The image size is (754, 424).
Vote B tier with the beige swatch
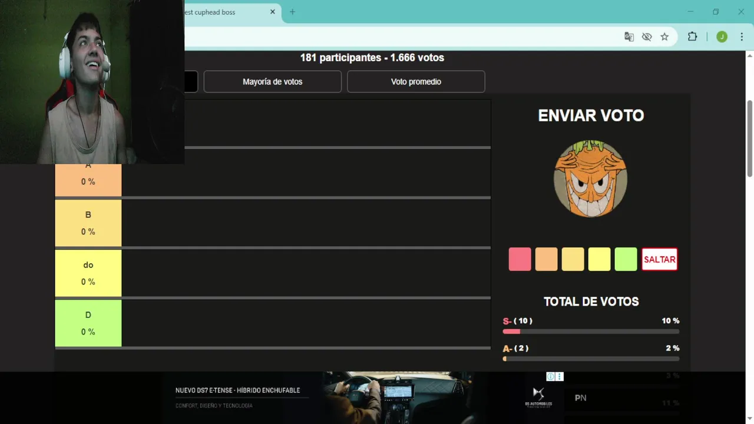[573, 259]
